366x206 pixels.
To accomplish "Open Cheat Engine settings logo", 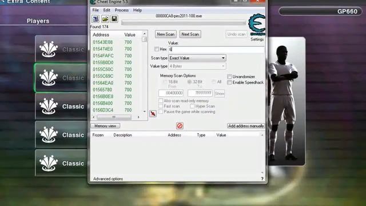I will click(257, 25).
